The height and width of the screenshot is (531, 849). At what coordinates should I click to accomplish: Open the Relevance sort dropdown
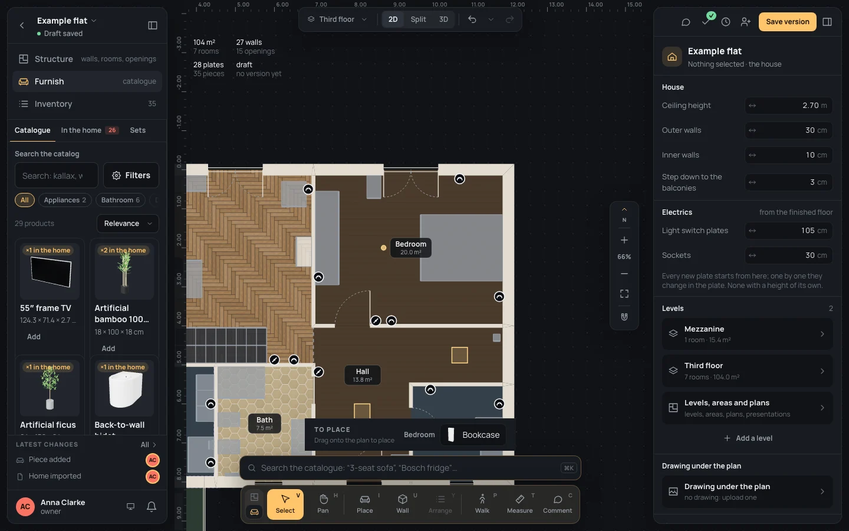click(x=127, y=224)
